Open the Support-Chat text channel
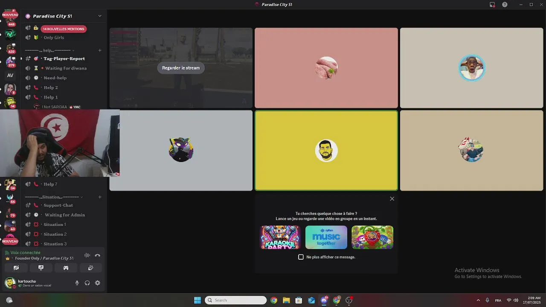This screenshot has height=307, width=546. [64, 205]
